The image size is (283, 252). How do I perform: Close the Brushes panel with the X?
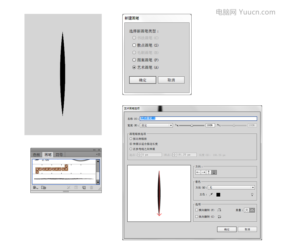pyautogui.click(x=99, y=150)
